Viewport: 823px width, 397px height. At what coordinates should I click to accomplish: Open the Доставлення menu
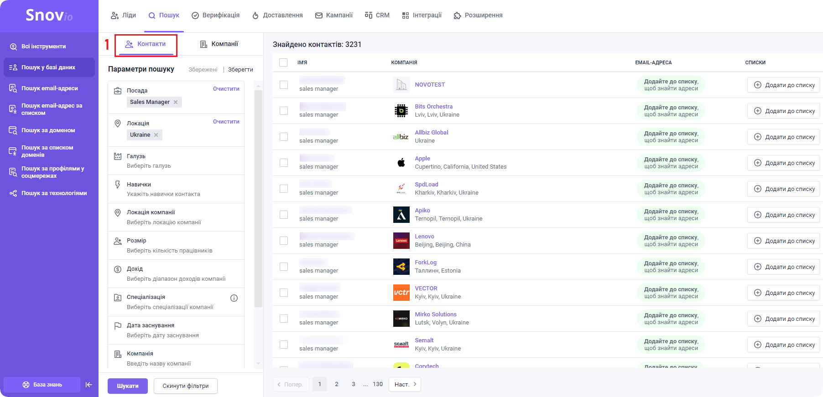tap(277, 15)
